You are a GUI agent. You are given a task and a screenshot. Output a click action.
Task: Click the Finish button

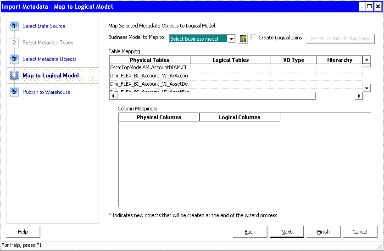(323, 232)
